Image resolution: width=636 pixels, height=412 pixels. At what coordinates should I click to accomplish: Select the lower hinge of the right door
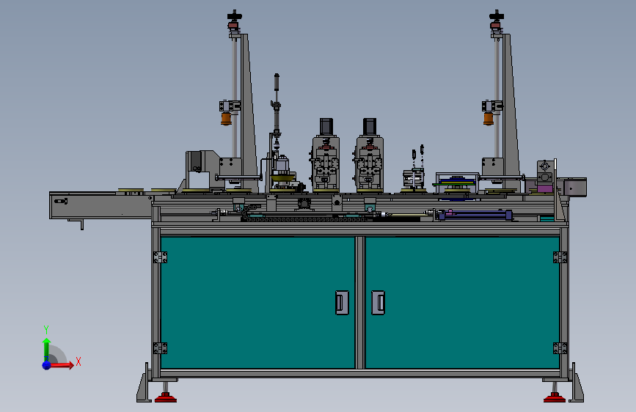[560, 348]
